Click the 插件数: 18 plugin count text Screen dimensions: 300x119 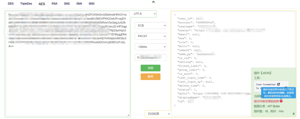click(261, 111)
